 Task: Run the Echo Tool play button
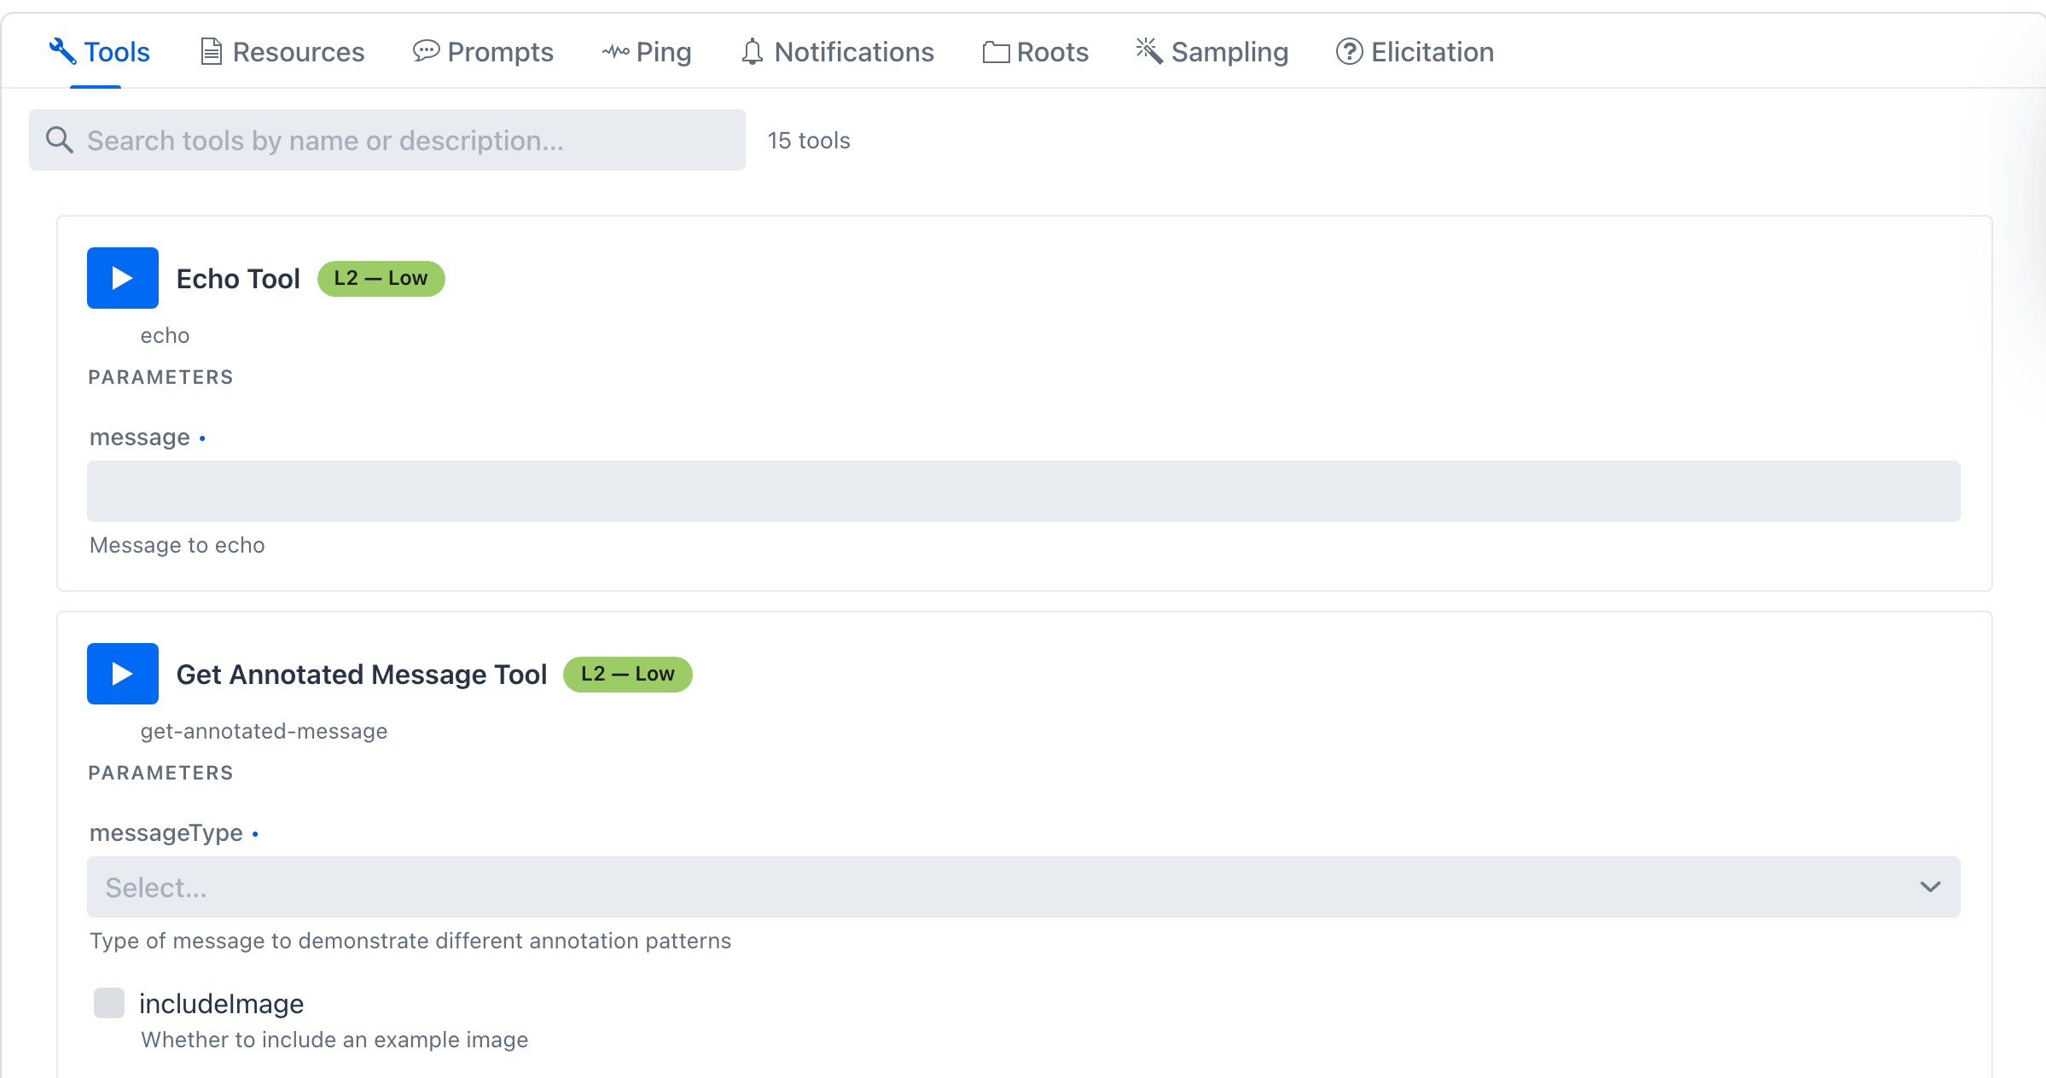click(123, 278)
